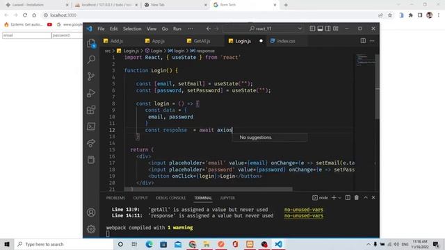Click the code minimap
445x250 pixels.
(365, 60)
